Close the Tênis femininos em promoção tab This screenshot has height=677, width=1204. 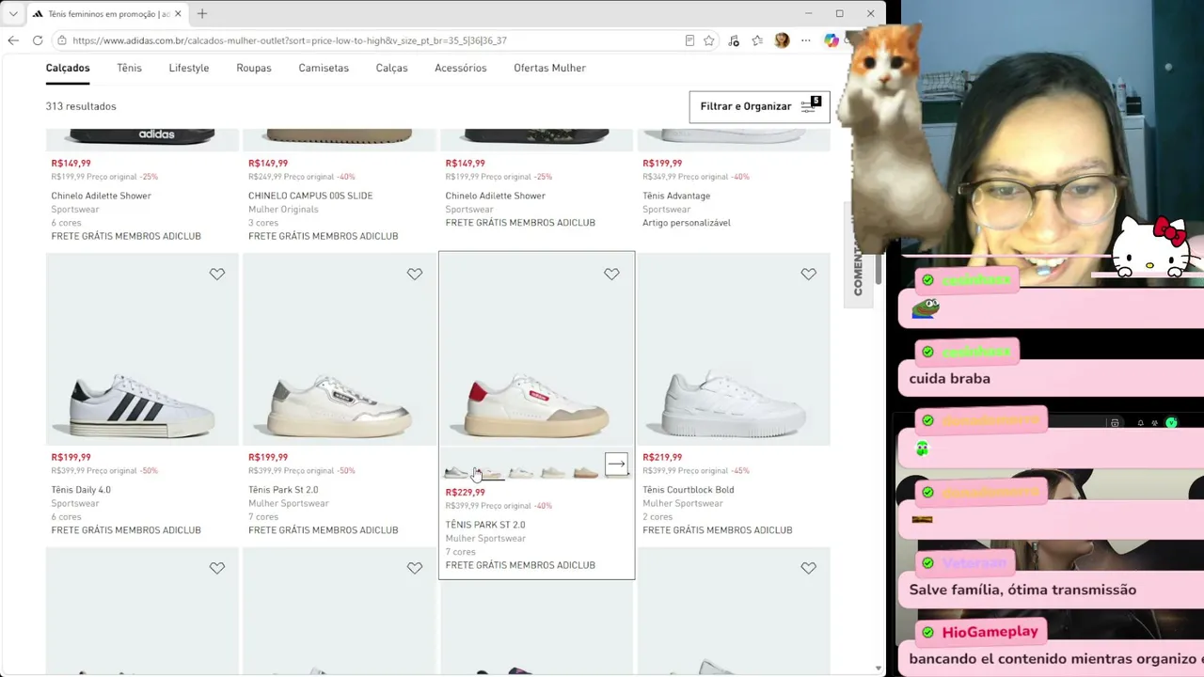[x=178, y=14]
